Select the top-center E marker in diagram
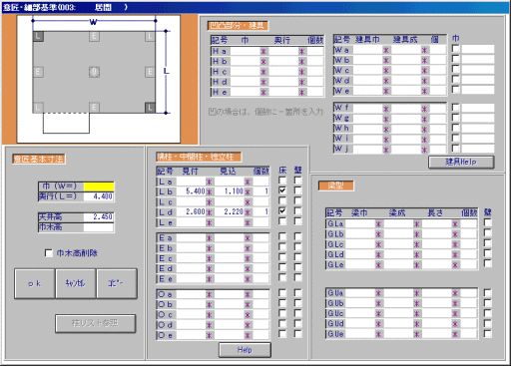Screen dimensions: 511x366 tap(94, 36)
